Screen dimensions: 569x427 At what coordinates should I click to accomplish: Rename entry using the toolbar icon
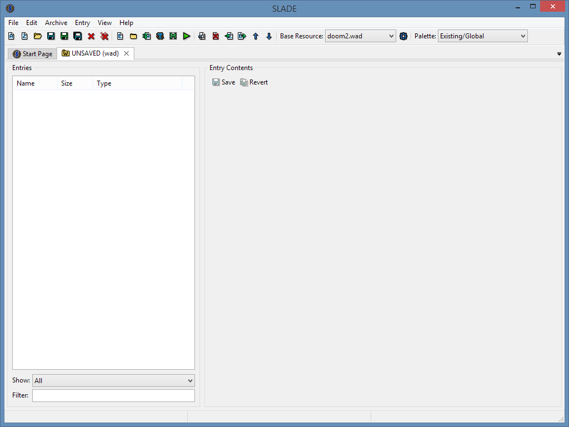coord(202,36)
